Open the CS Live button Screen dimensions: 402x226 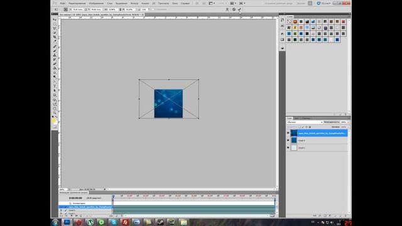323,3
